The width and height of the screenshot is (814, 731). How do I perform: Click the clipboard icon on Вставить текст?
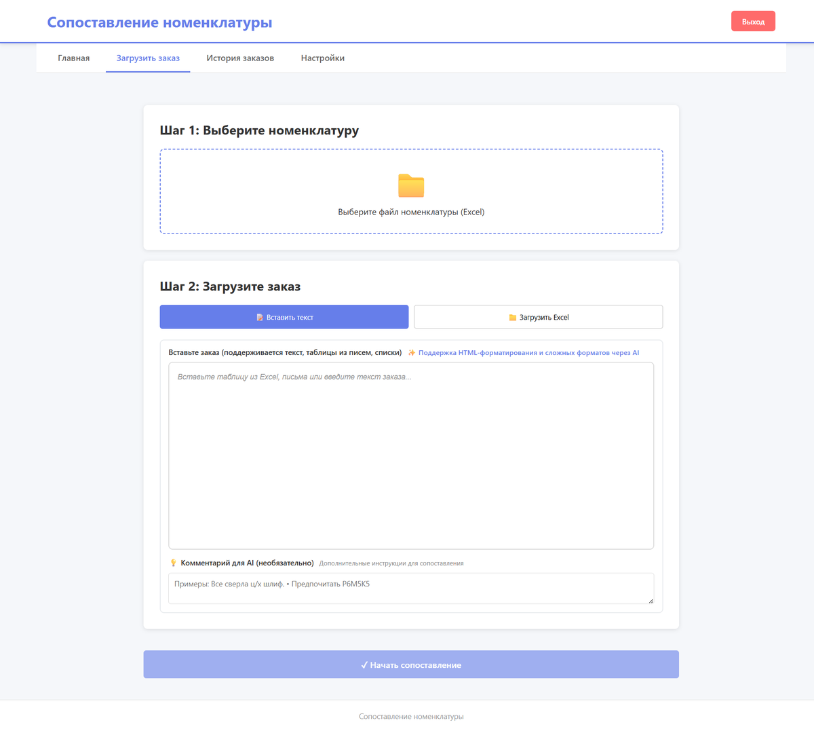pos(260,317)
